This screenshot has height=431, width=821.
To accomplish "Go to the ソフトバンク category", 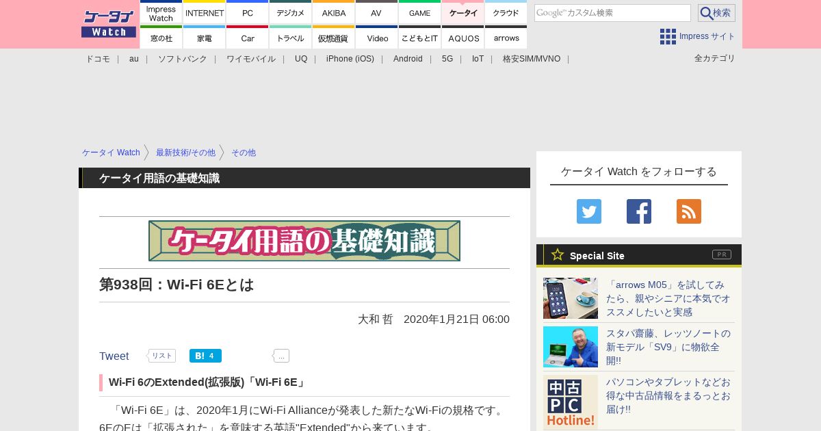I will (x=183, y=59).
